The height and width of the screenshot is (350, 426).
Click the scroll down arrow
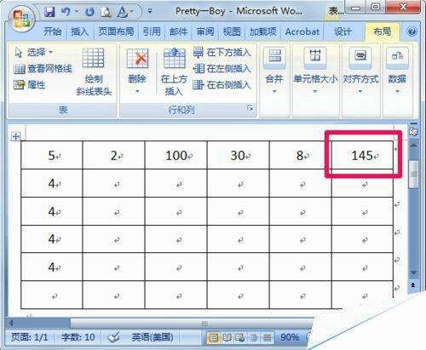(414, 273)
